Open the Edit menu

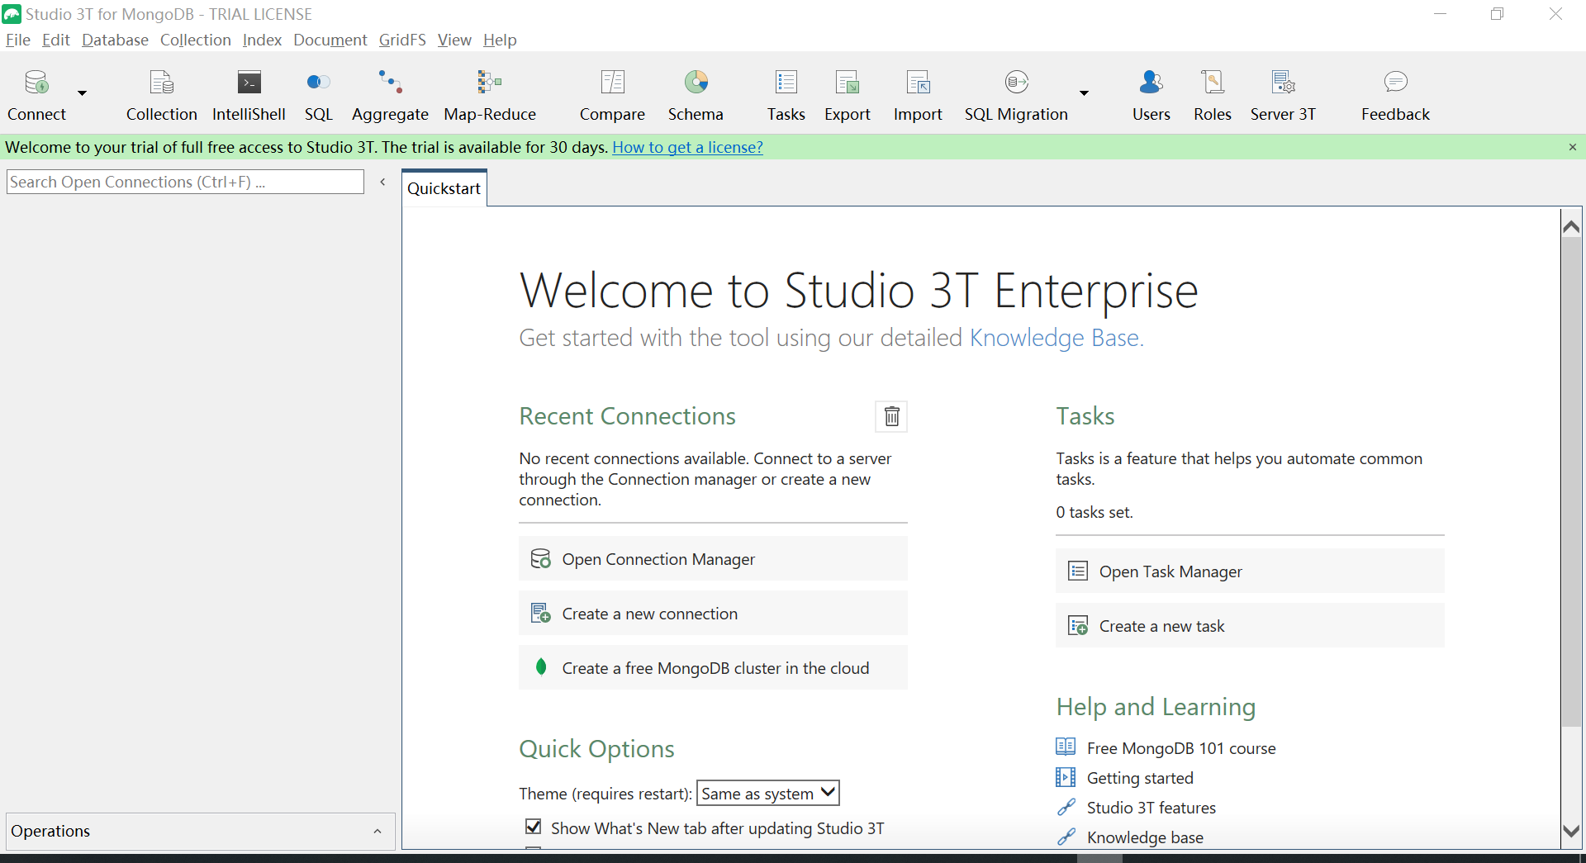click(55, 40)
